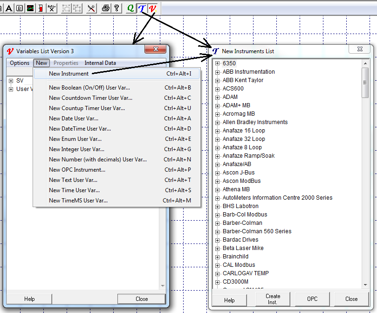Select New OPC Instrument menu entry
The width and height of the screenshot is (377, 313).
[77, 170]
